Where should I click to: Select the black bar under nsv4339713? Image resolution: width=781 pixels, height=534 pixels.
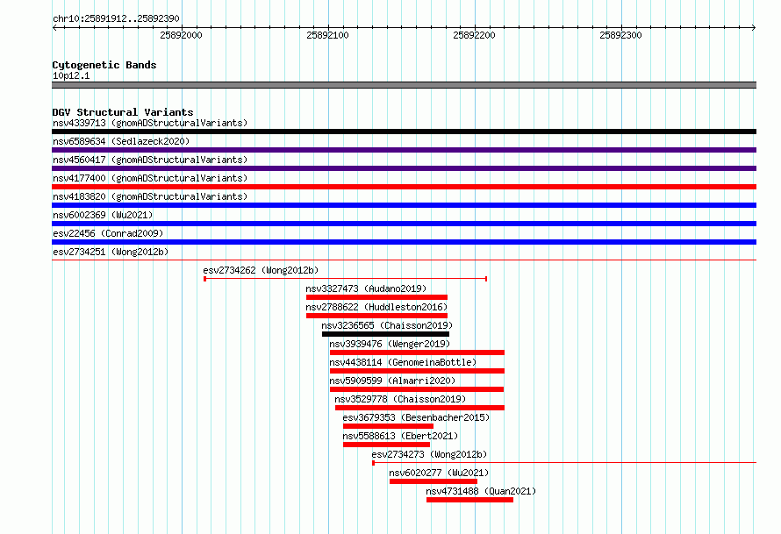point(404,132)
